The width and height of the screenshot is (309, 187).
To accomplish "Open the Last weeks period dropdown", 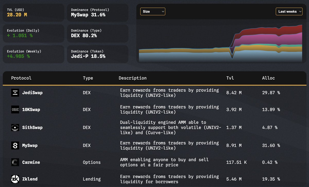I will [x=289, y=12].
